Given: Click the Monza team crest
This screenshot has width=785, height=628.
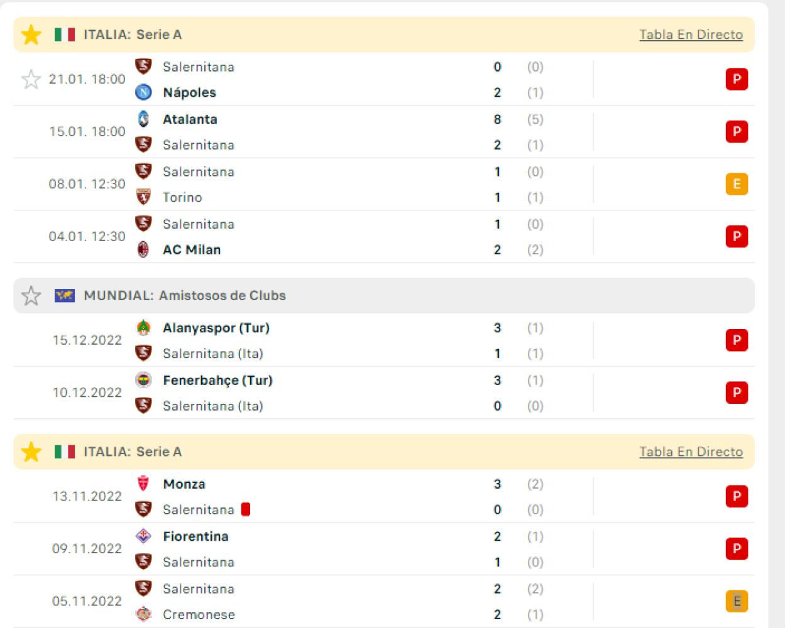Looking at the screenshot, I should (x=143, y=484).
